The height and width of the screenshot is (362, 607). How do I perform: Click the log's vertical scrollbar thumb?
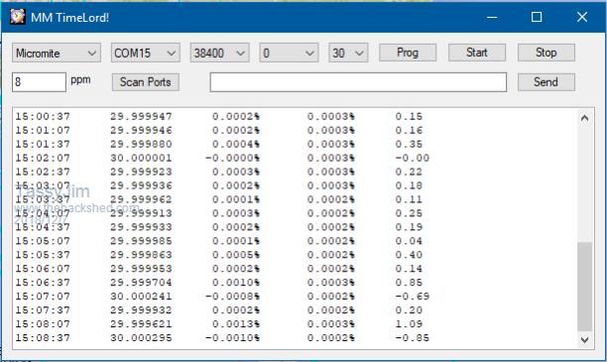[584, 287]
